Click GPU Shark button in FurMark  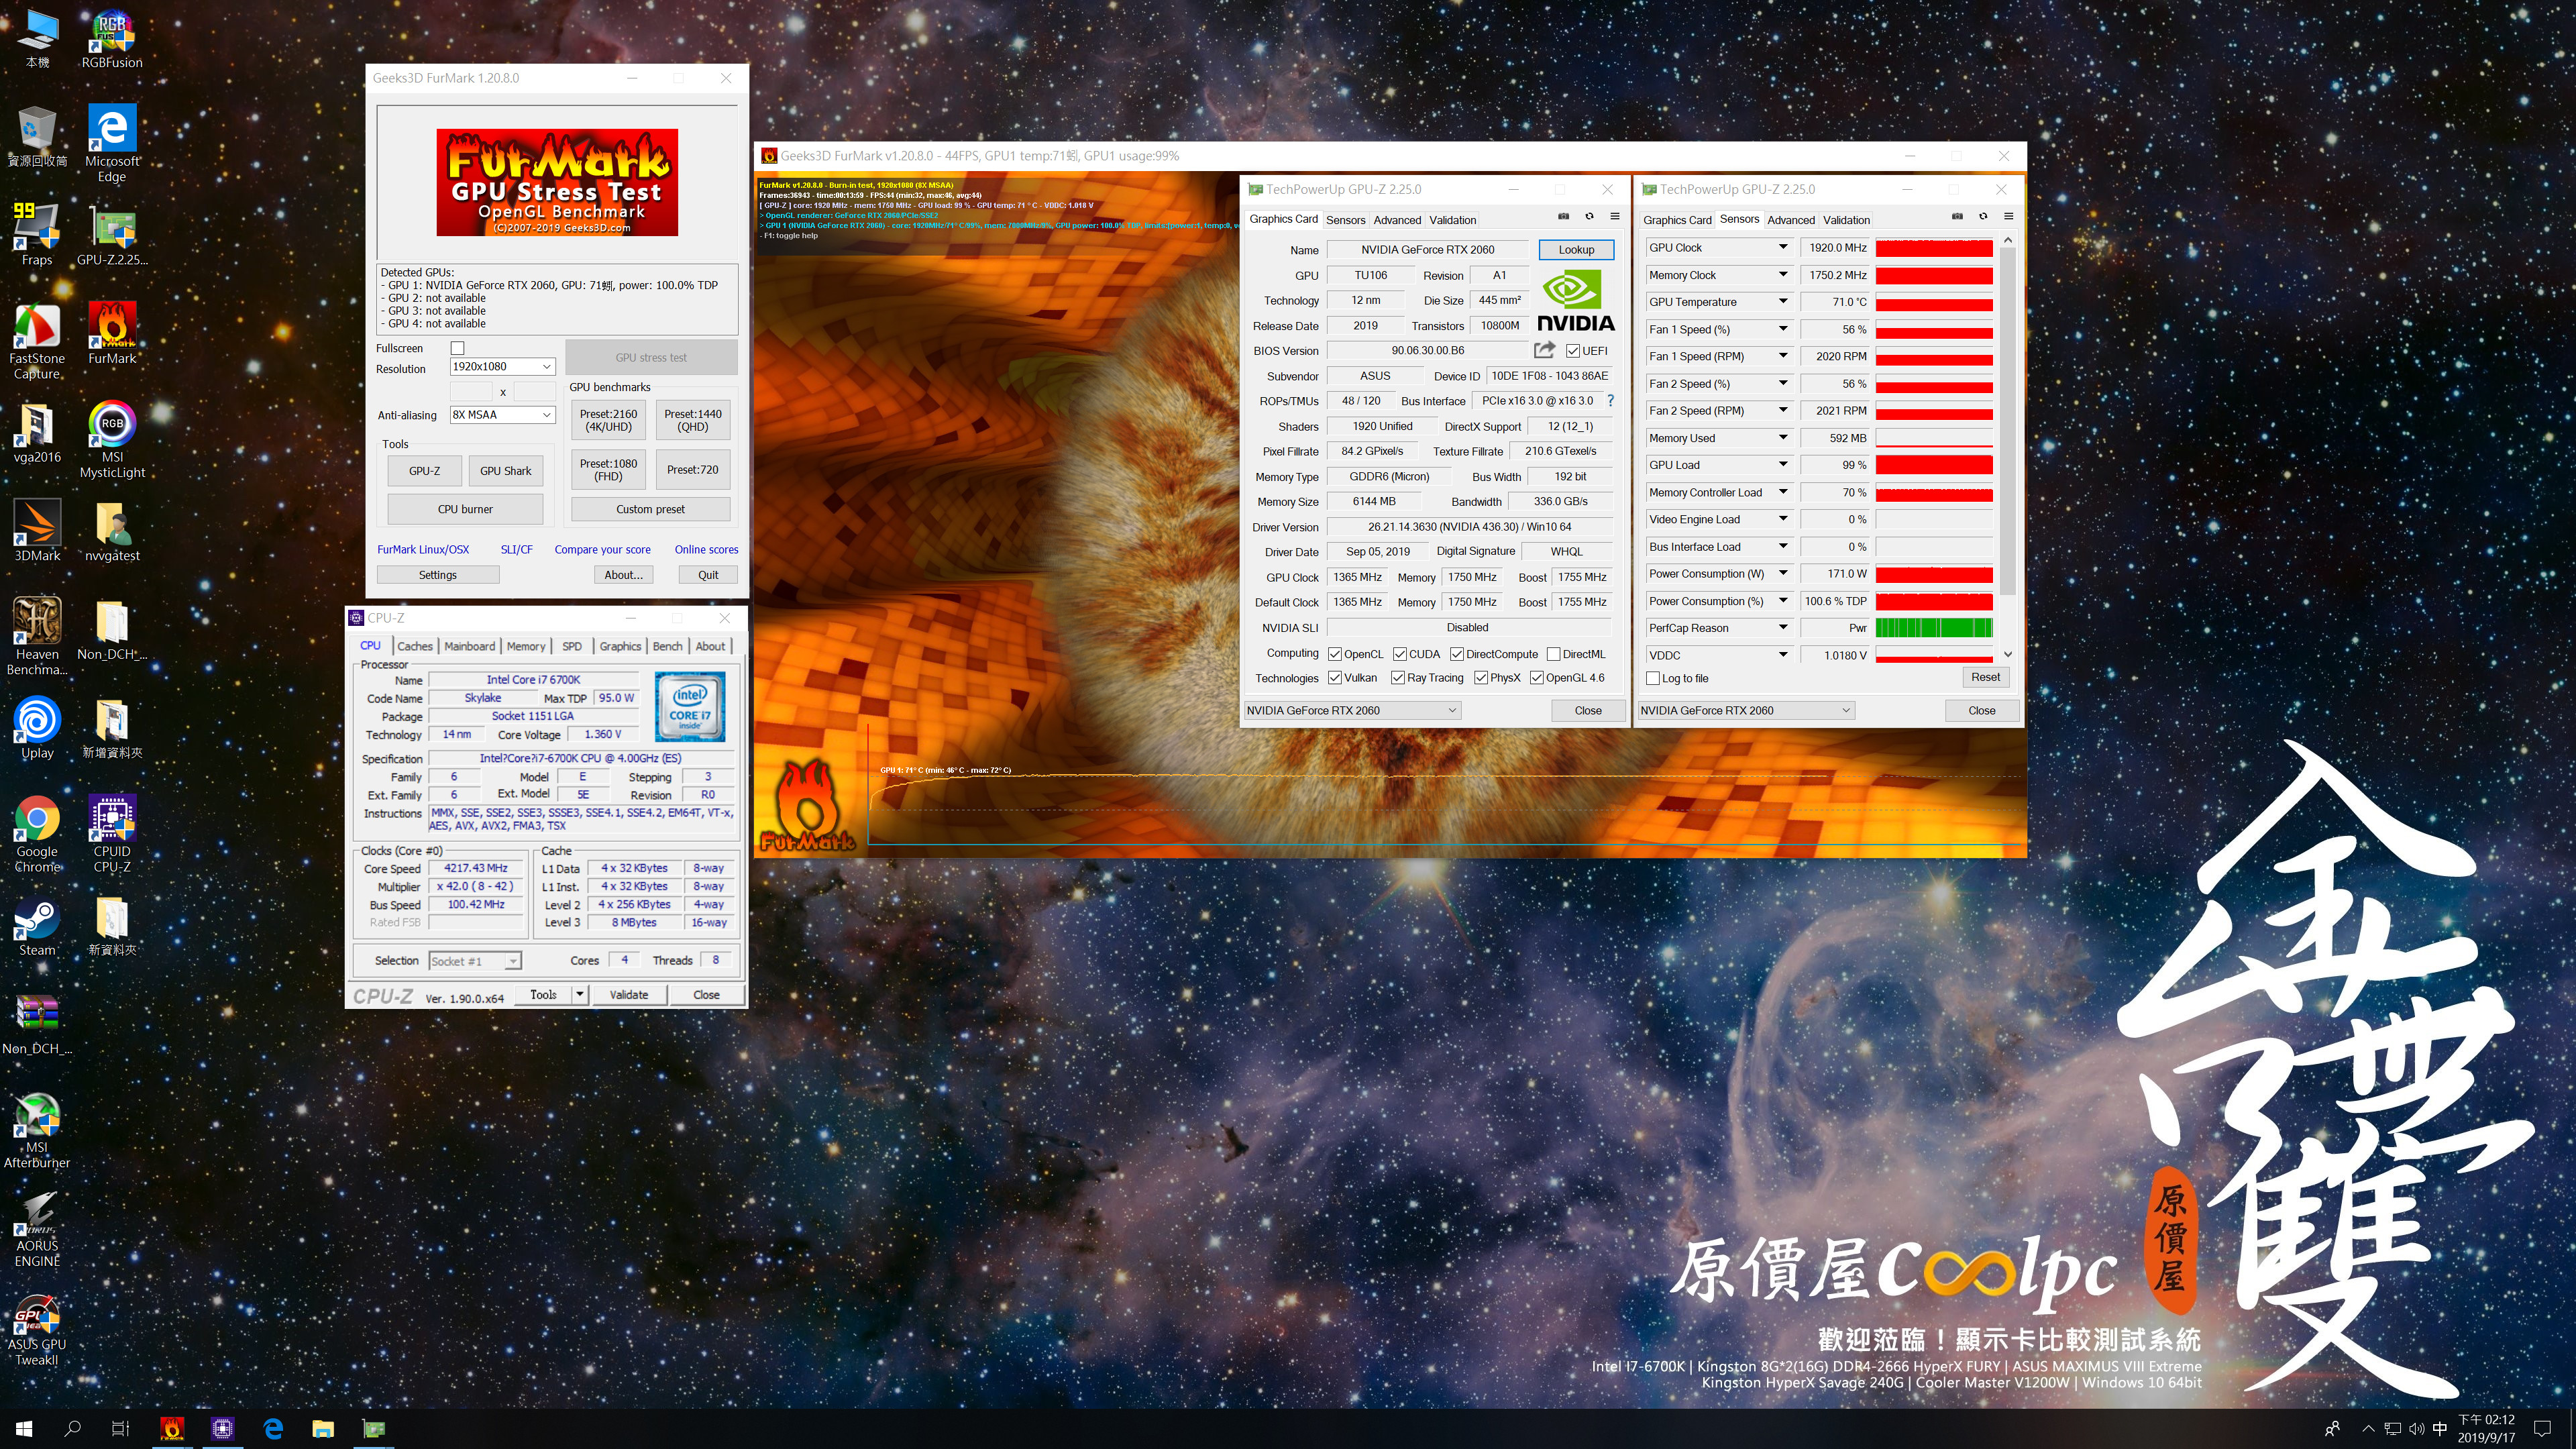pos(505,471)
